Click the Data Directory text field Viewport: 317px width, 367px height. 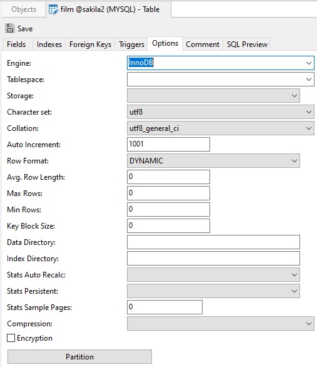pos(213,242)
